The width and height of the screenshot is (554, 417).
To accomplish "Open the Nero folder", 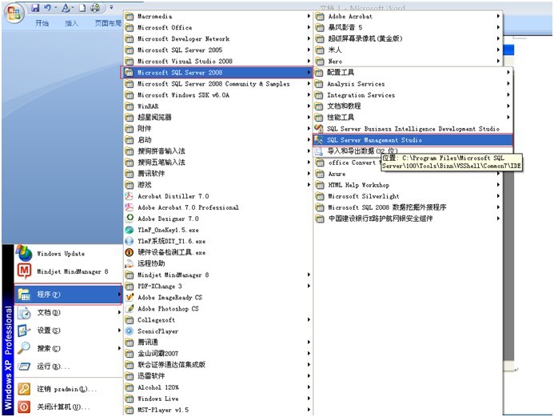I will pos(408,61).
